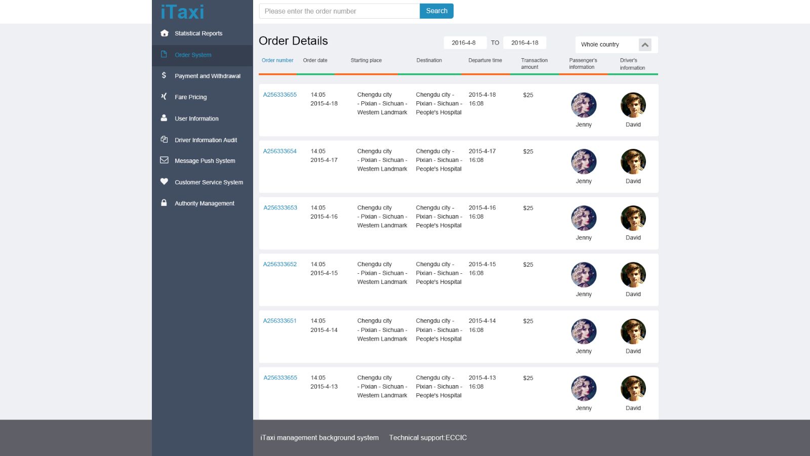810x456 pixels.
Task: Click Jenny's avatar in first order row
Action: pos(584,105)
